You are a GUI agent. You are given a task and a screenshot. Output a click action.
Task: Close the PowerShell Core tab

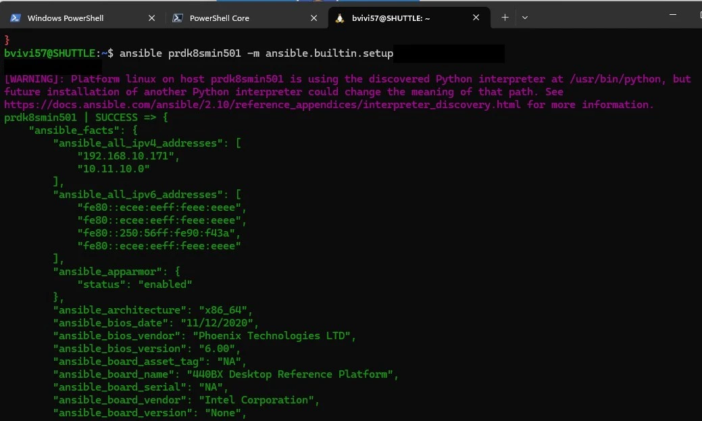(x=314, y=18)
